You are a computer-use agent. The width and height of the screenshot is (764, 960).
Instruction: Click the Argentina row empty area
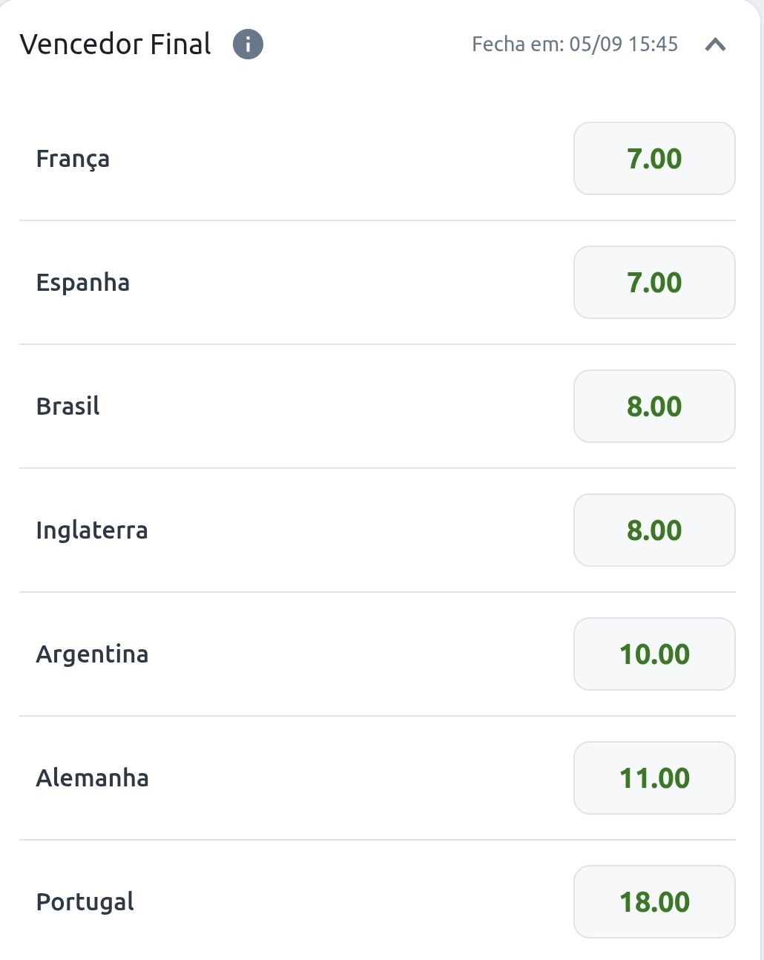pyautogui.click(x=356, y=654)
